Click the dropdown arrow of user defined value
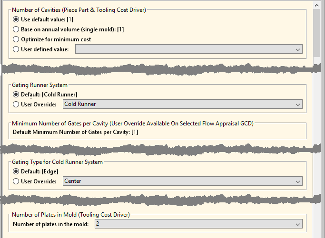The width and height of the screenshot is (325, 238). click(x=298, y=49)
